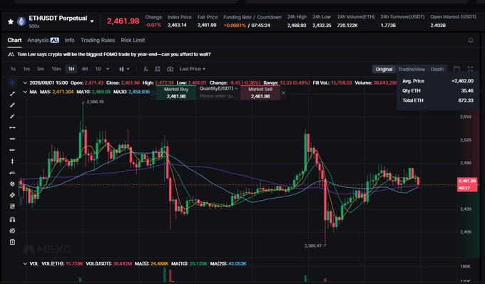The width and height of the screenshot is (485, 284).
Task: Click the Funding Rate +0.0081% value
Action: pyautogui.click(x=235, y=26)
